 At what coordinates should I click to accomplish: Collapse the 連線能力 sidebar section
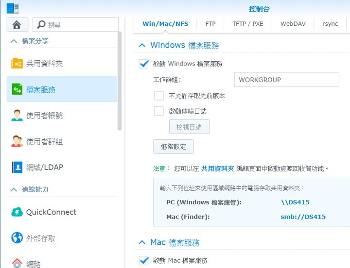[14, 189]
